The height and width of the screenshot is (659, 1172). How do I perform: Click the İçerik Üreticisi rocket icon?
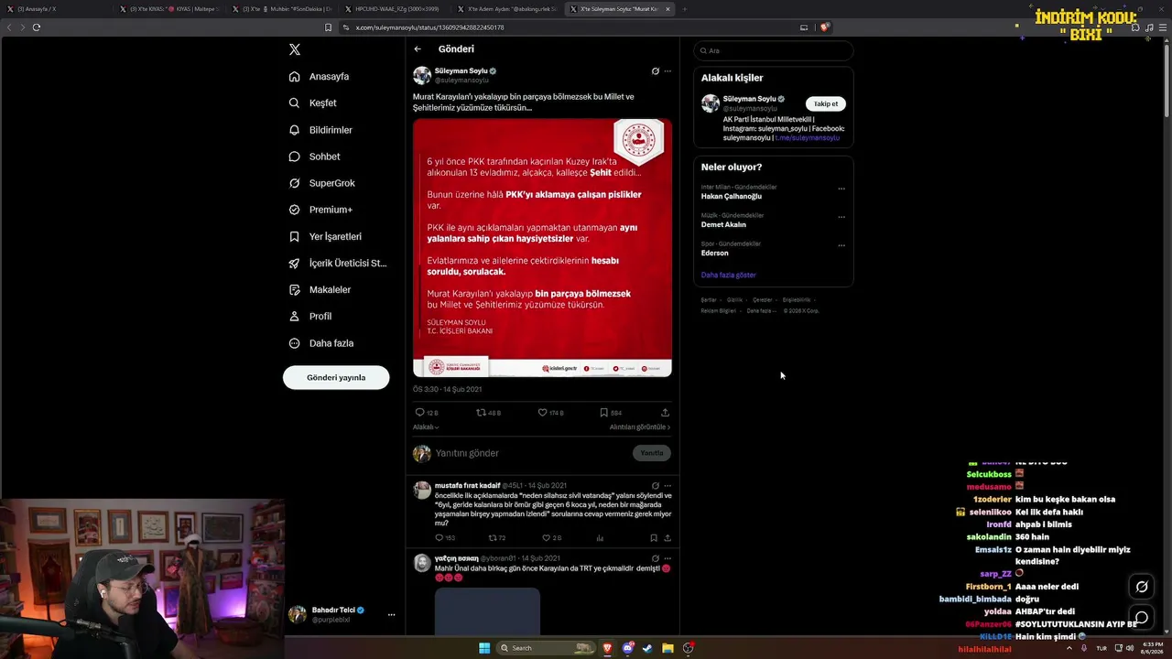[294, 263]
